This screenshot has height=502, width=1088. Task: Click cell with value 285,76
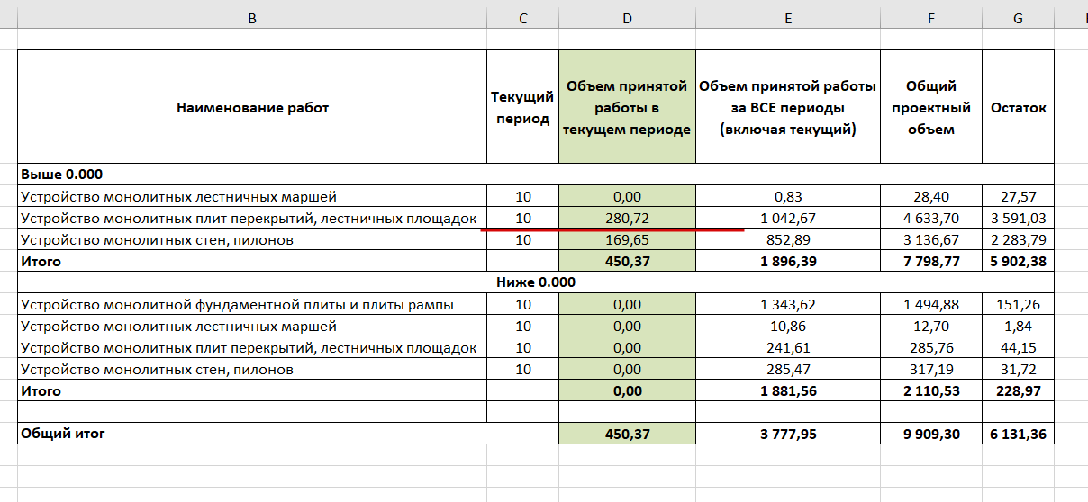(931, 348)
